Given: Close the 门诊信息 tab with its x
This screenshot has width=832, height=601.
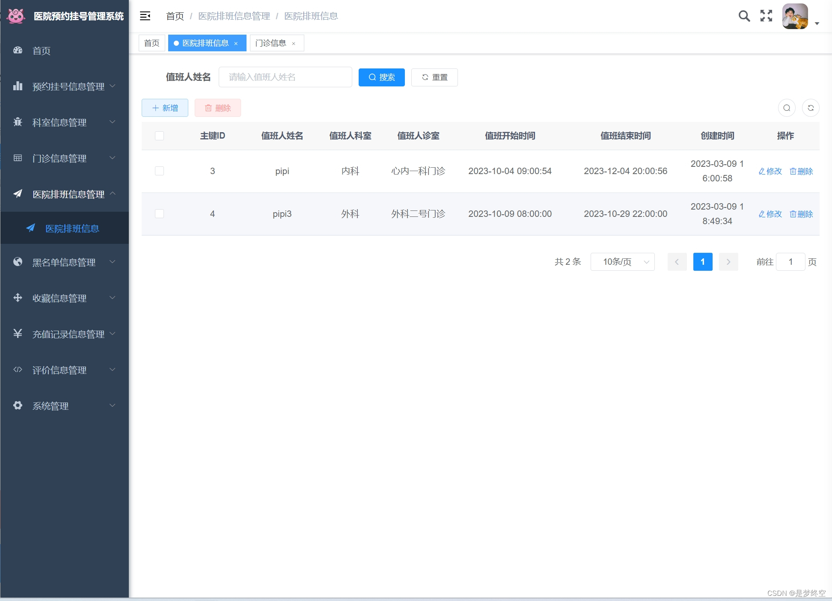Looking at the screenshot, I should pyautogui.click(x=294, y=44).
